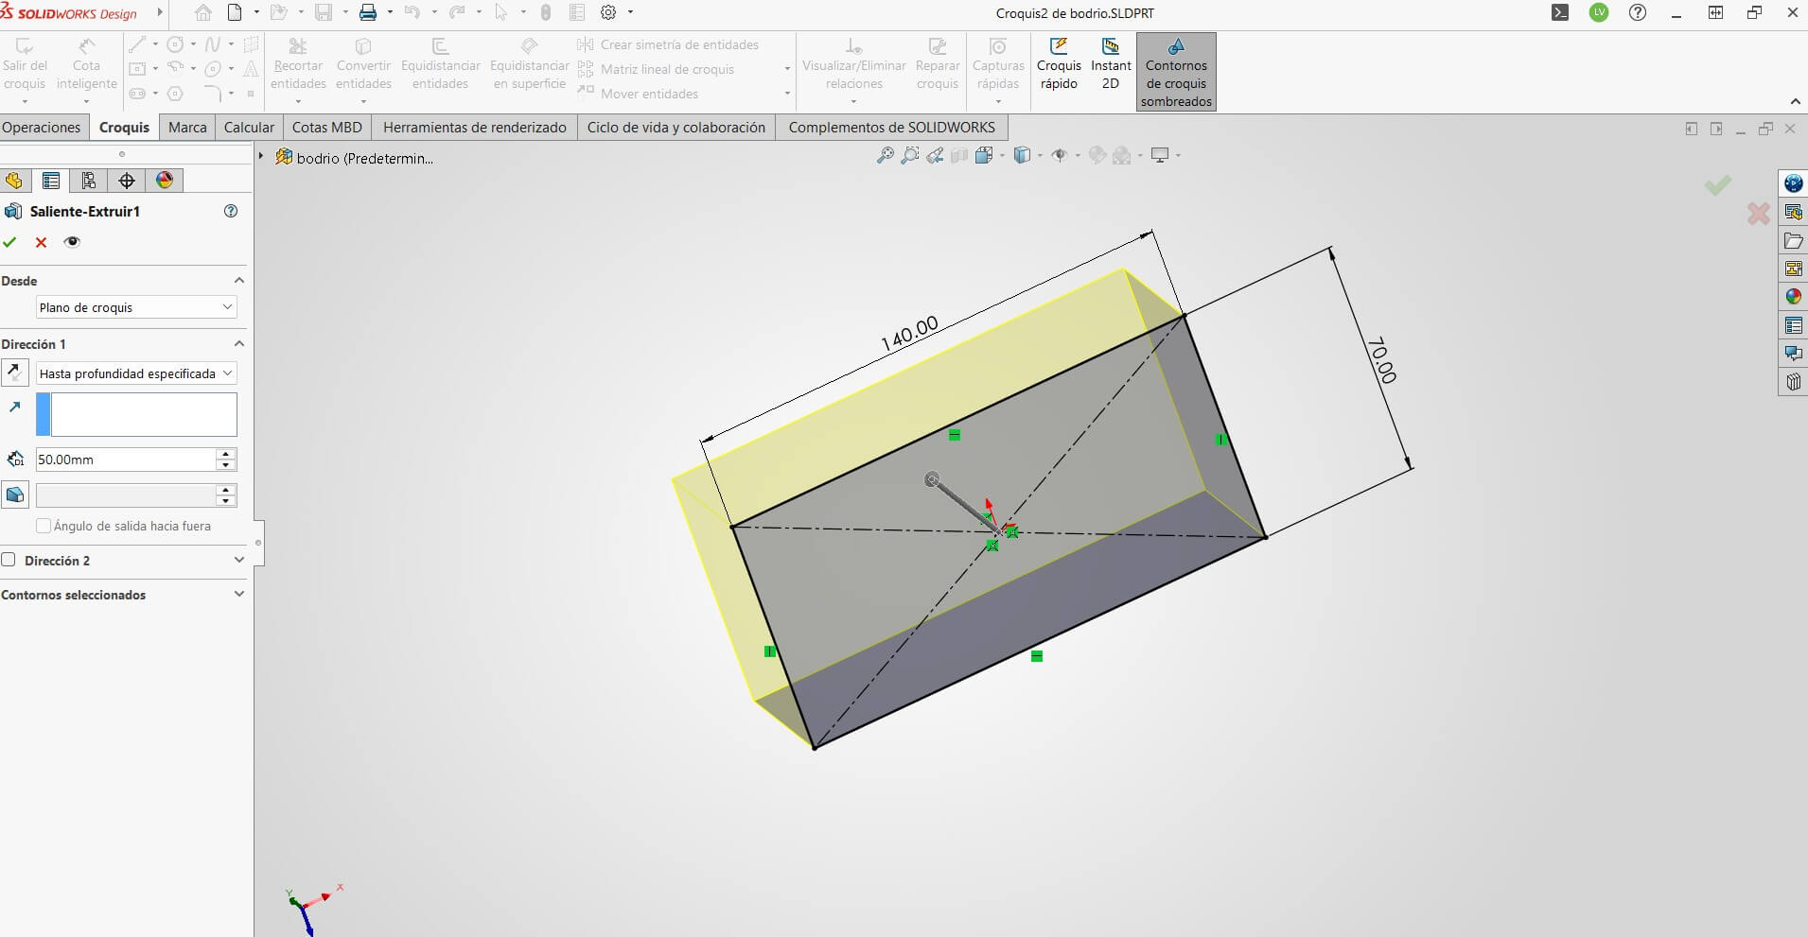Cancel the extrusion with red X
This screenshot has height=937, width=1808.
[41, 242]
